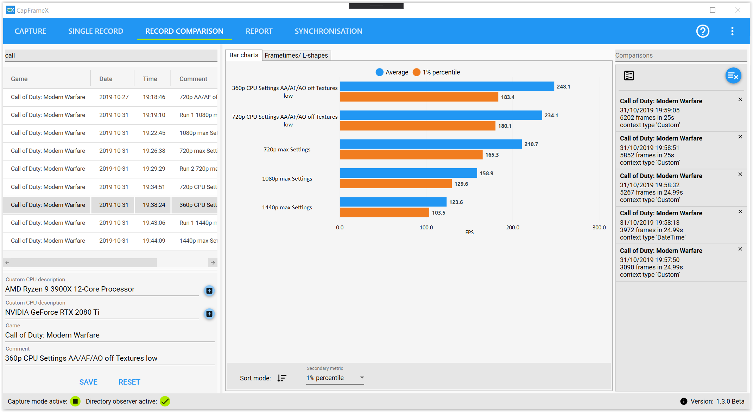Click the left scroll arrow of record list
Viewport: 753px width, 412px height.
pos(7,263)
